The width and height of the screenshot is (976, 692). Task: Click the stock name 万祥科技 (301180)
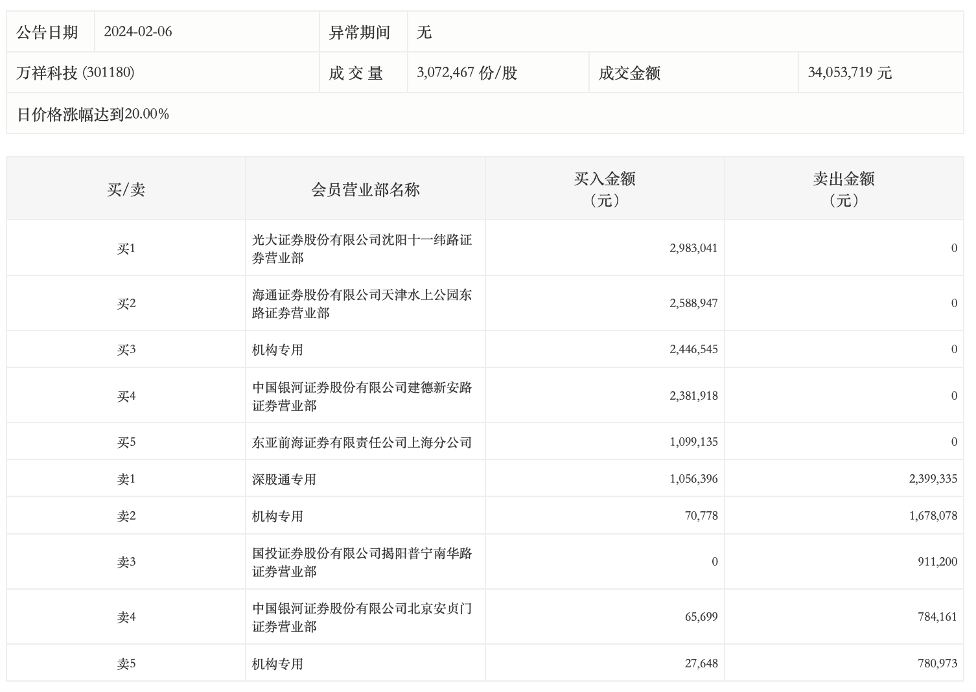pos(75,73)
